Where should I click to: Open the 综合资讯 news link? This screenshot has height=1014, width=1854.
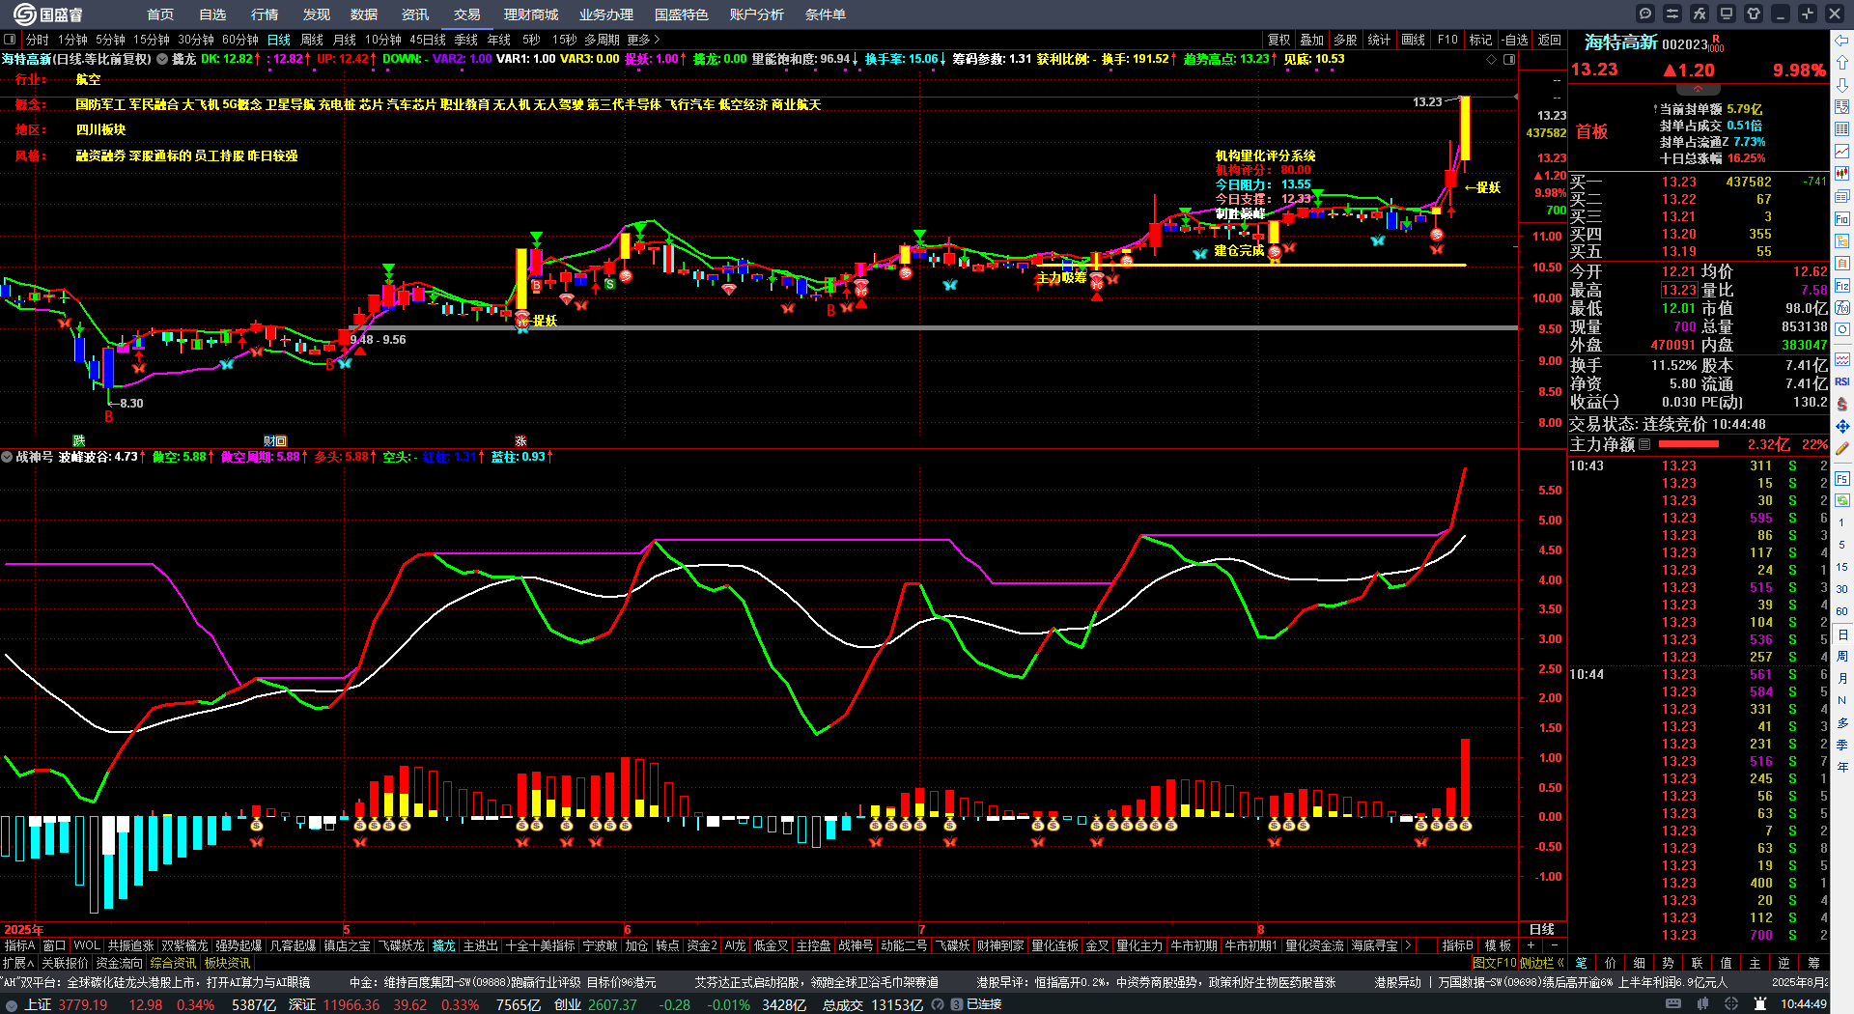pos(173,963)
